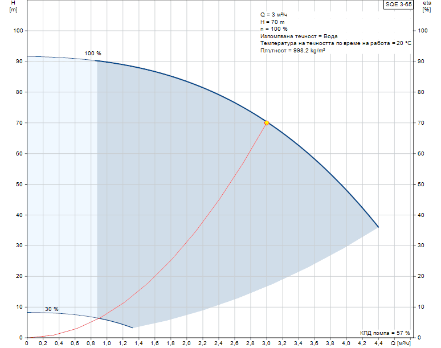Select the n = 100 % info line
The height and width of the screenshot is (348, 441).
[x=274, y=29]
